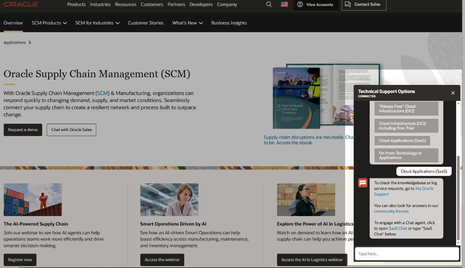Choose "Always Free" Cloud Infrastructure (OCI) option
465x268 pixels.
coord(406,109)
